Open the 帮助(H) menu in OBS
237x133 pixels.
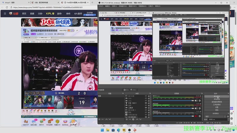(x=158, y=6)
